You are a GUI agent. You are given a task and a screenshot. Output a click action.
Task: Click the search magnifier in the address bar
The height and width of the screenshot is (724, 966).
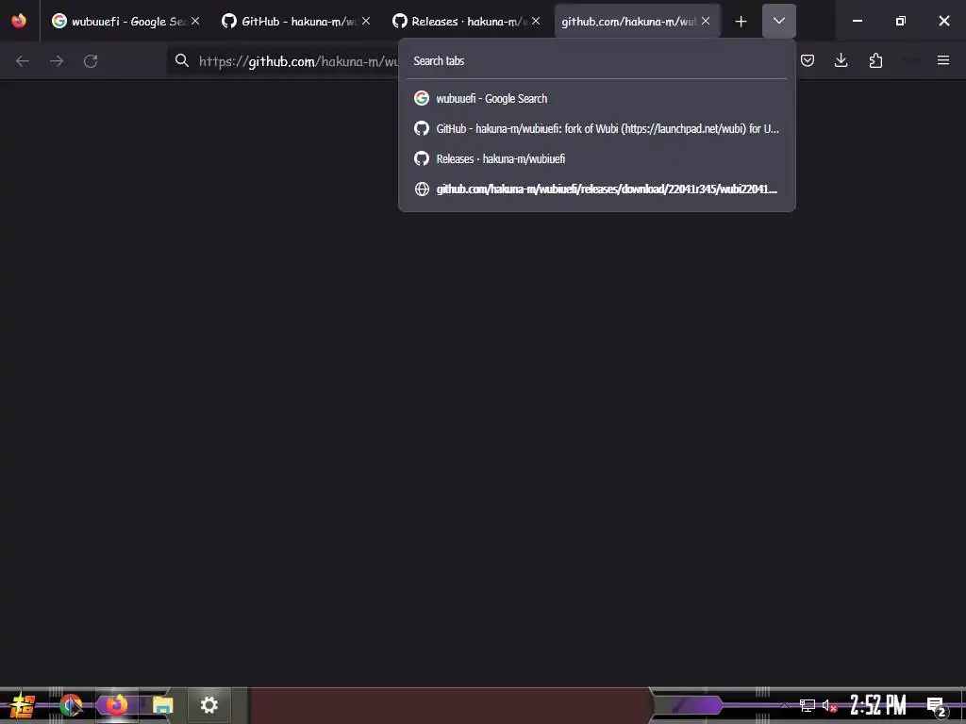[182, 60]
